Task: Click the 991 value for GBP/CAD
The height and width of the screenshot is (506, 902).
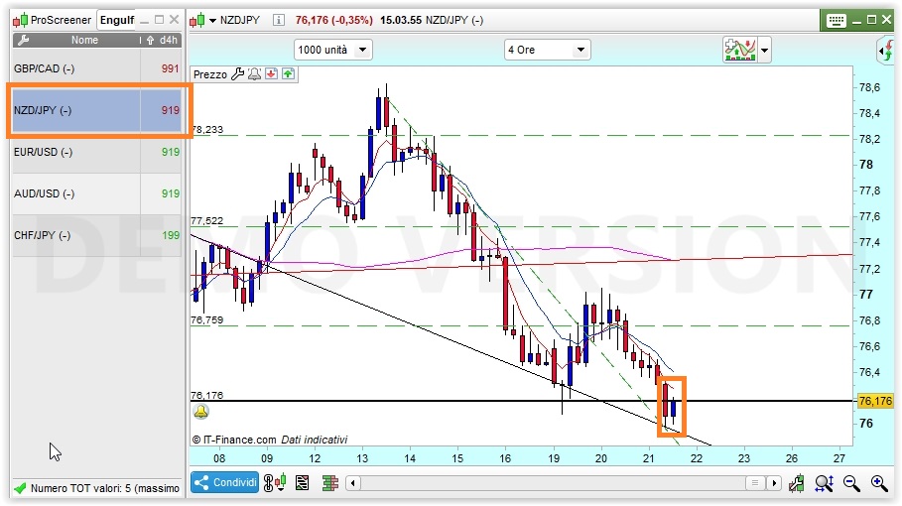Action: point(171,69)
